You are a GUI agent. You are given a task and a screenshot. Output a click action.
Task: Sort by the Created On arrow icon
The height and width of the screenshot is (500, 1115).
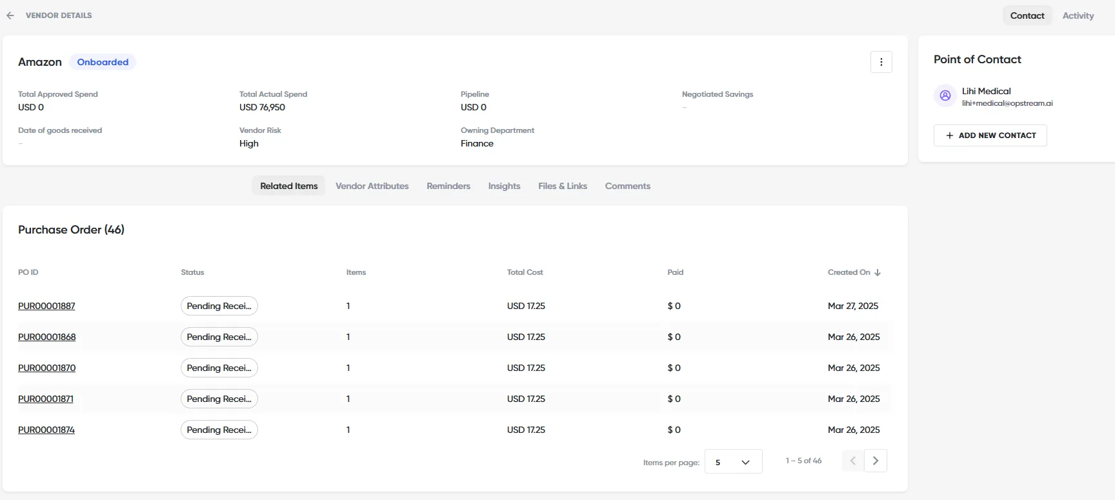(x=878, y=272)
